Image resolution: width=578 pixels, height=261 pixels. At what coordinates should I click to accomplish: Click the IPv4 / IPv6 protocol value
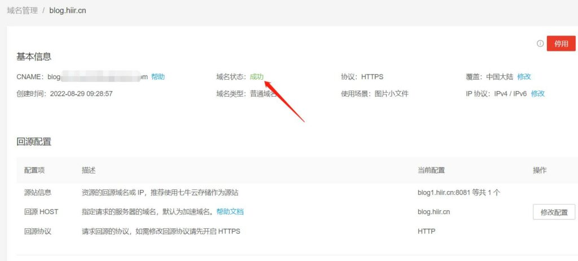pos(510,94)
